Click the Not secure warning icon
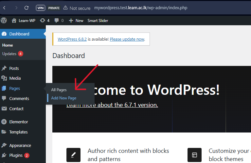251x163 pixels. 65,8
